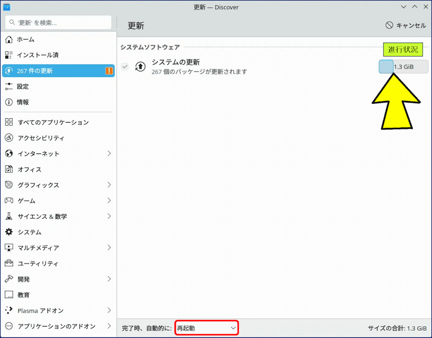Click the 1.3 GiB progress bar
432x338 pixels.
tap(403, 67)
